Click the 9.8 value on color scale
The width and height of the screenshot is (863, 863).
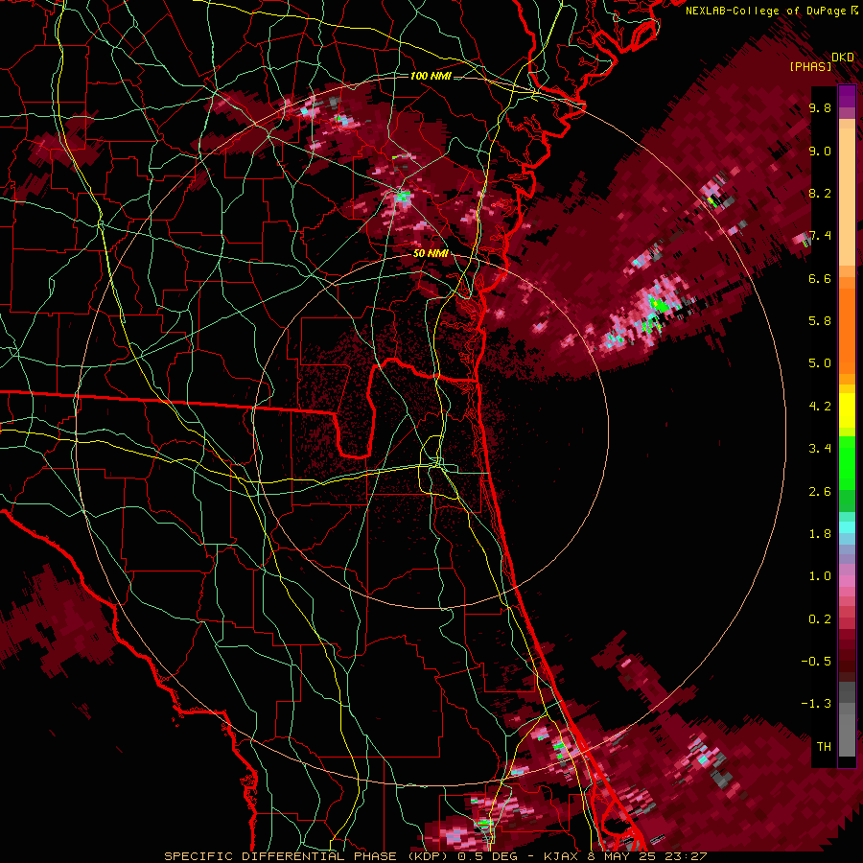click(820, 108)
